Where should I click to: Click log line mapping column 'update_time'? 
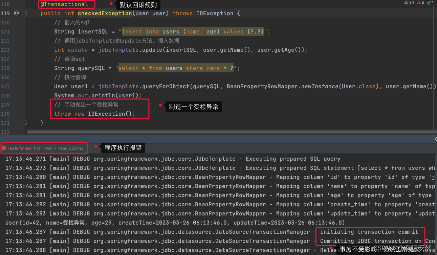220,214
